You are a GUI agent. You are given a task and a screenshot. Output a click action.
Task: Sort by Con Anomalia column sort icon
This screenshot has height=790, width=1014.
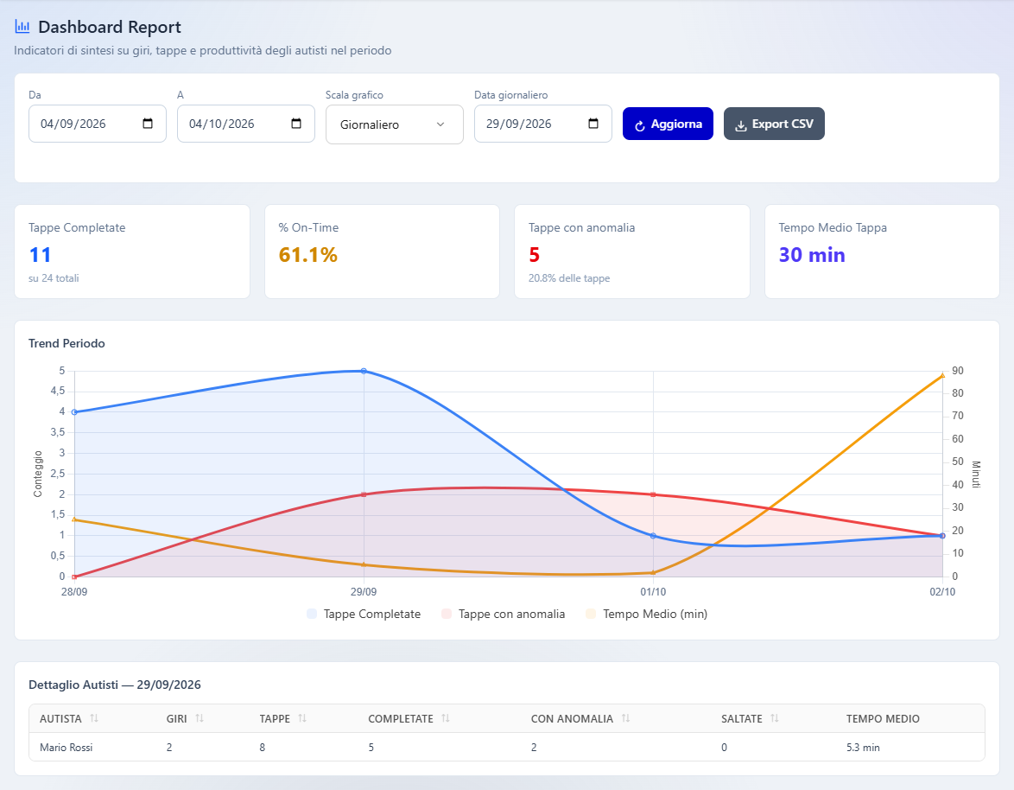click(625, 718)
